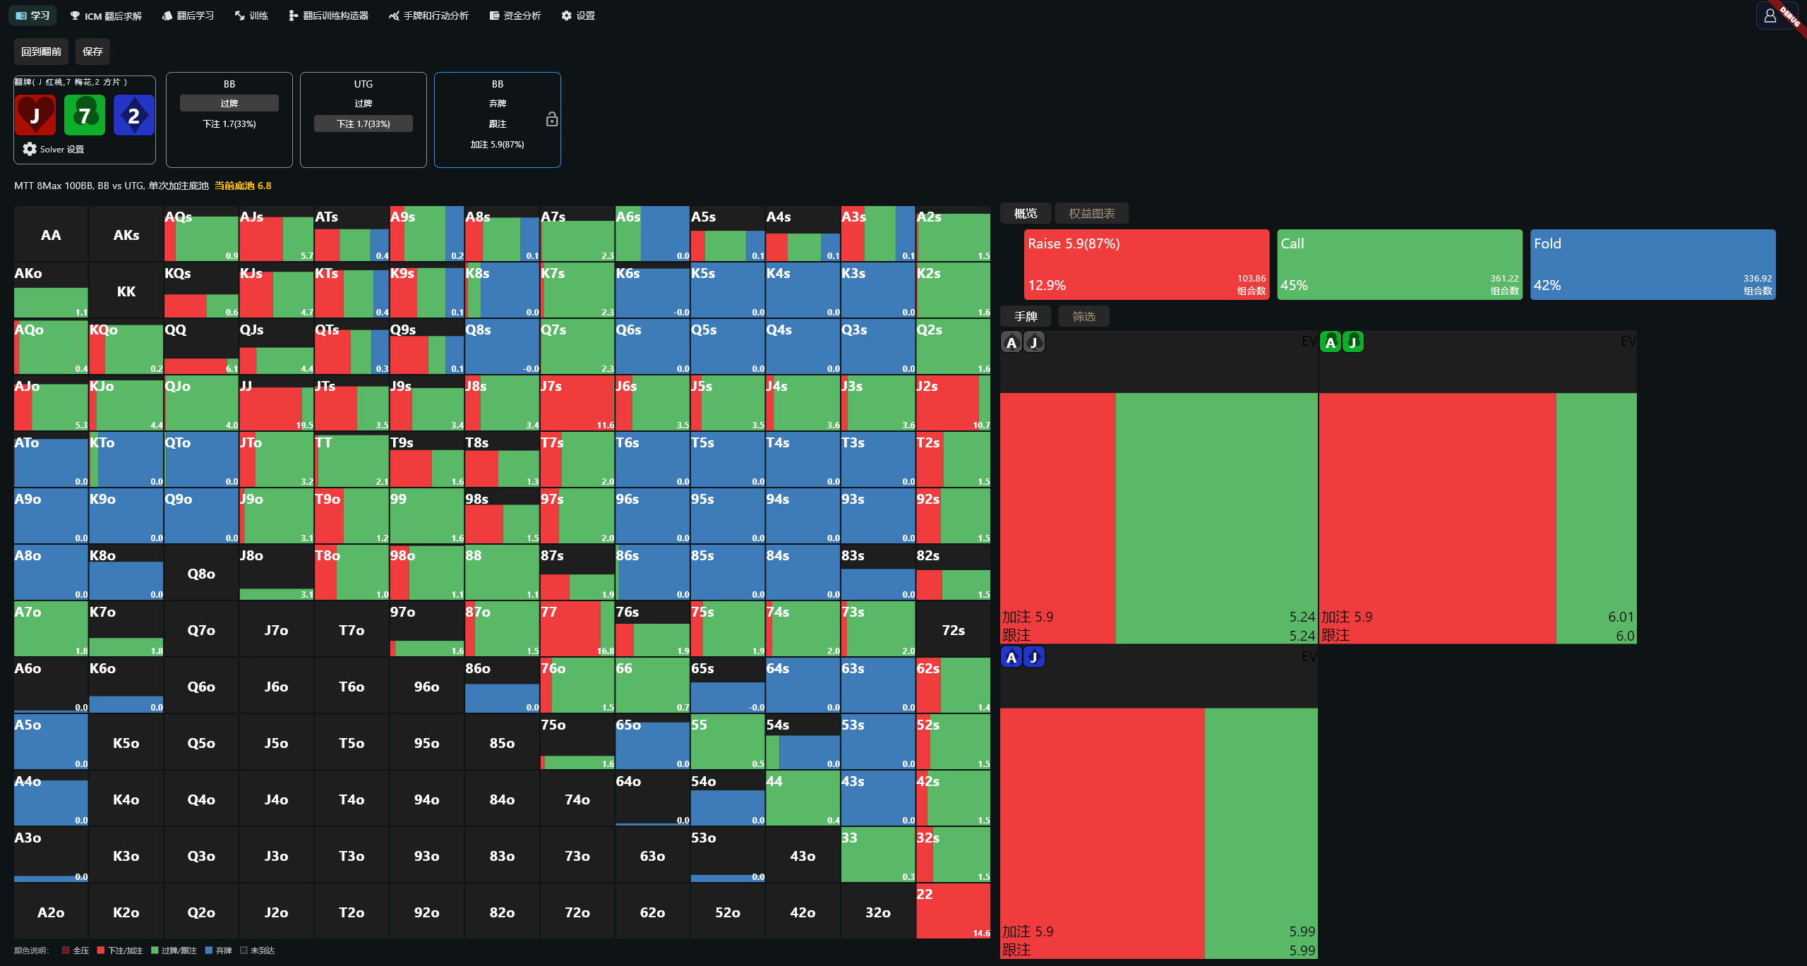The width and height of the screenshot is (1807, 966).
Task: Open 翻后训练构造器 tab
Action: click(x=329, y=16)
